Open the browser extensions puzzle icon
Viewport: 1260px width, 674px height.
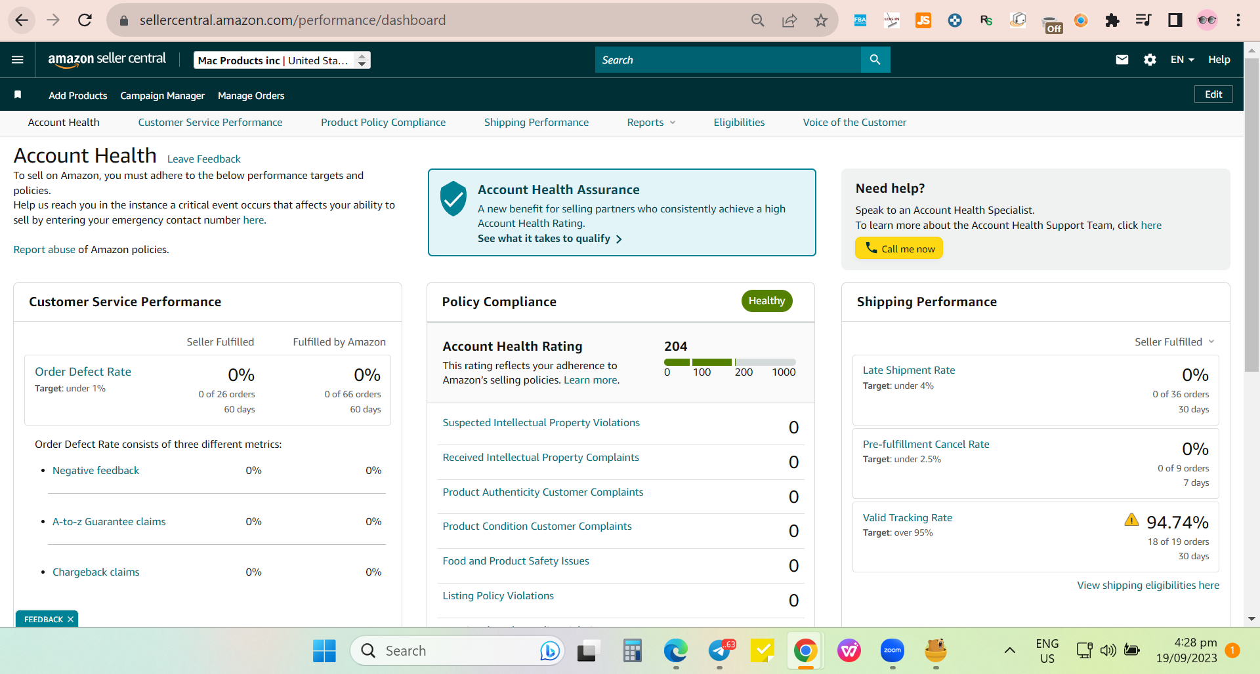pyautogui.click(x=1112, y=20)
